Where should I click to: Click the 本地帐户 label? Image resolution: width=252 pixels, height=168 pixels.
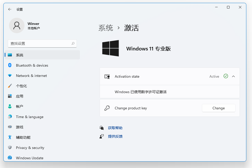pos(34,28)
